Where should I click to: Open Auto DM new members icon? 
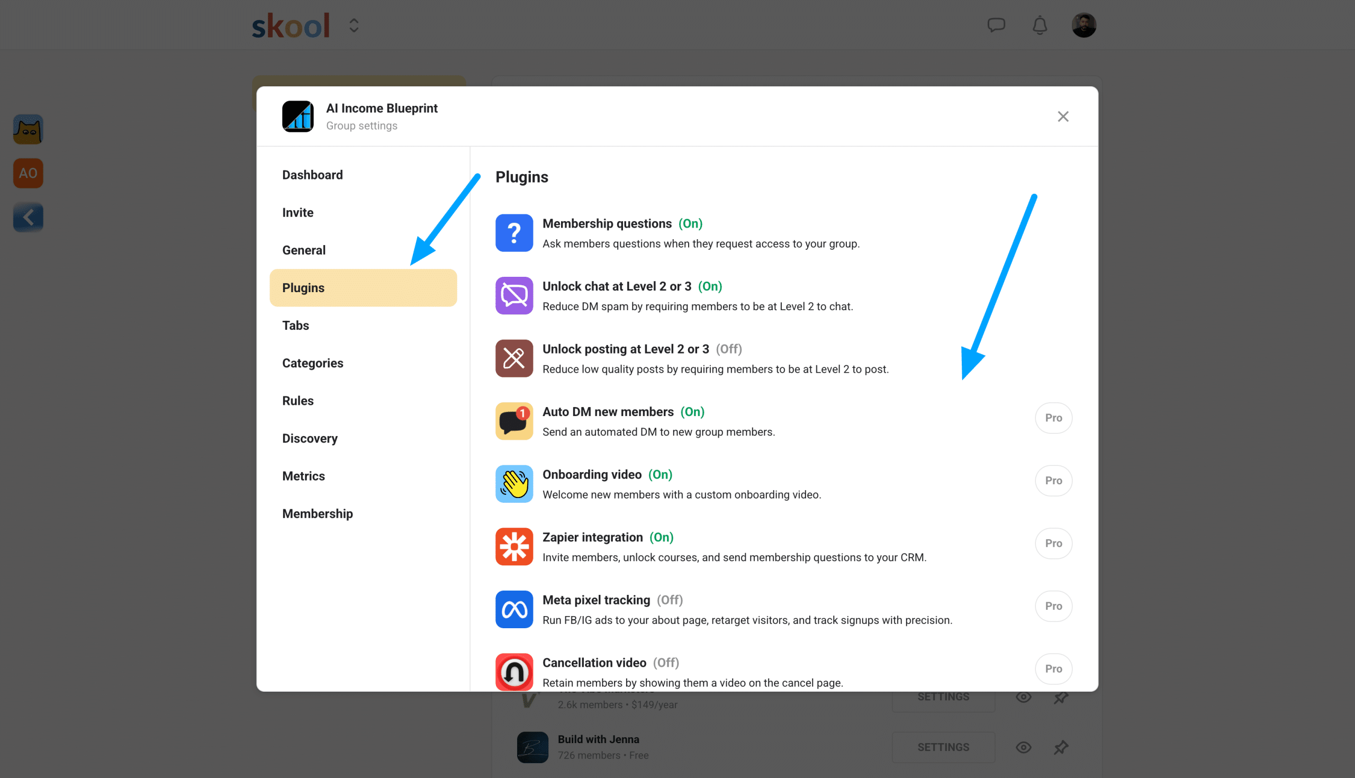(513, 421)
